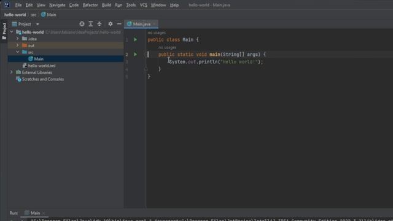Open the Build menu

pos(106,5)
